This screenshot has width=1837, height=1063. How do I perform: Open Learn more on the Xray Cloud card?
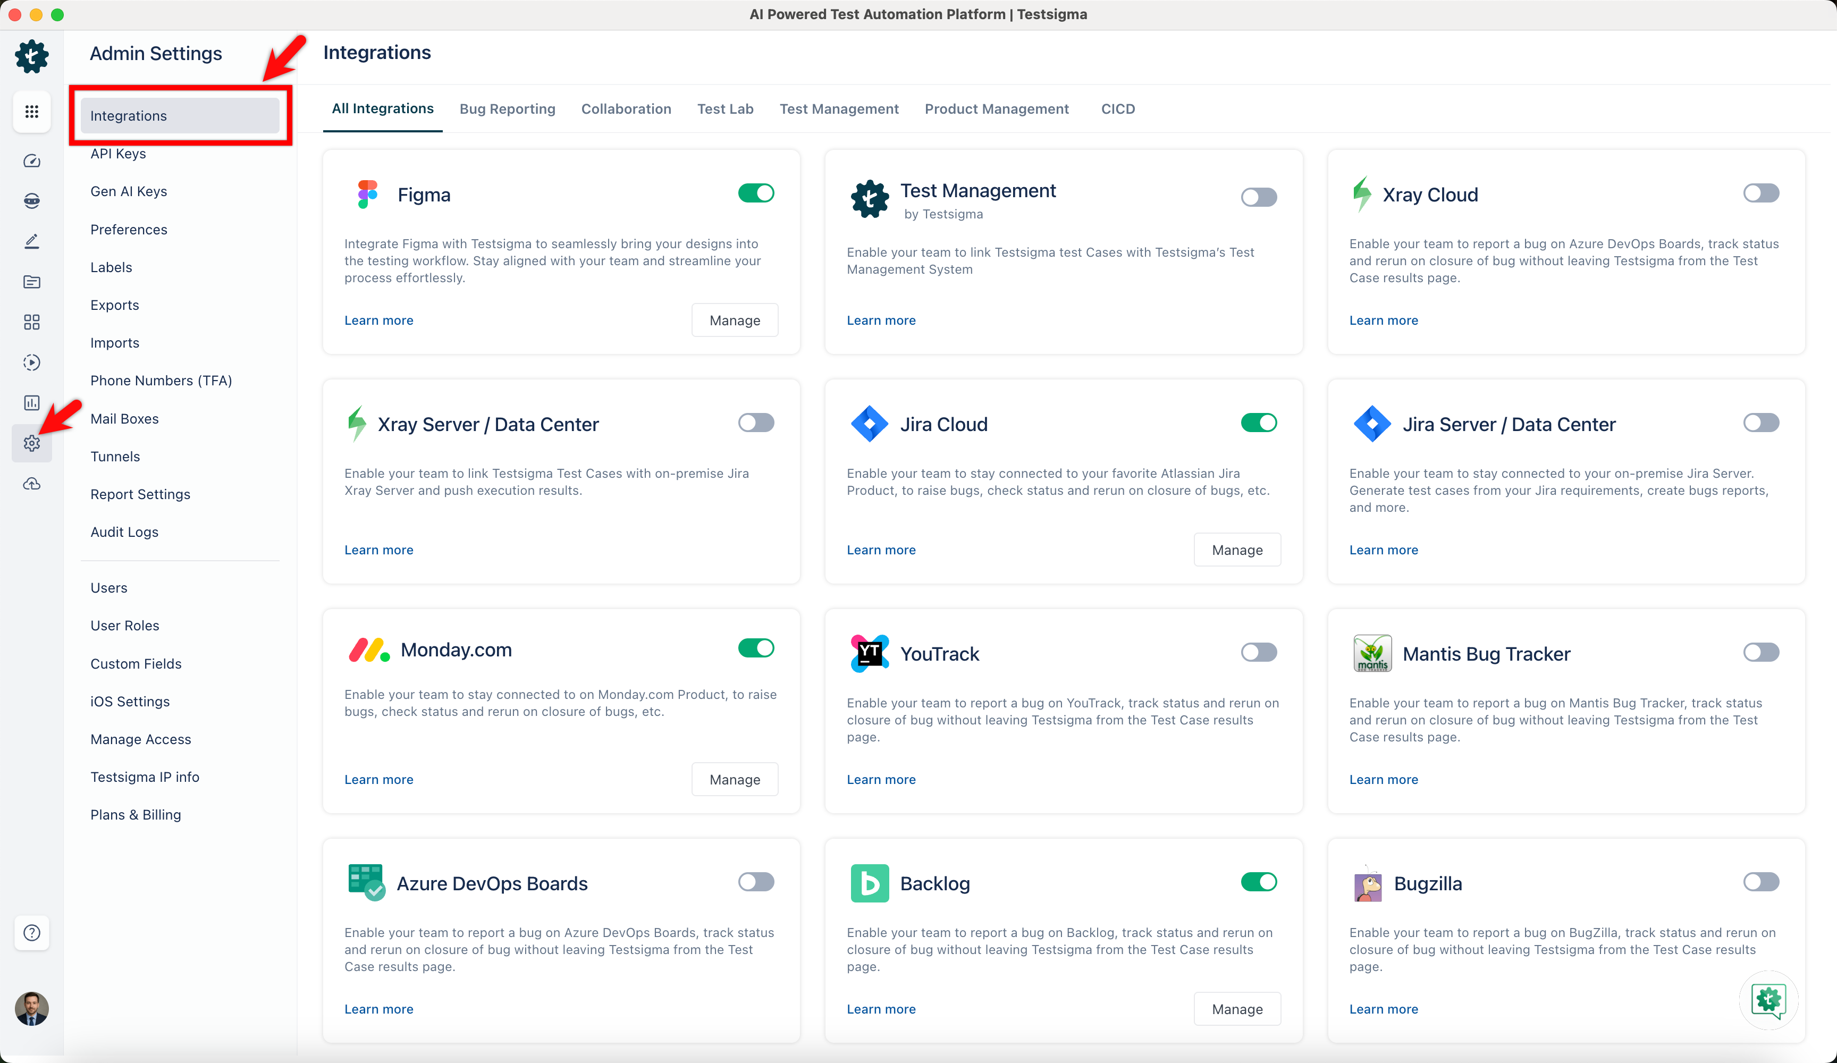tap(1383, 320)
